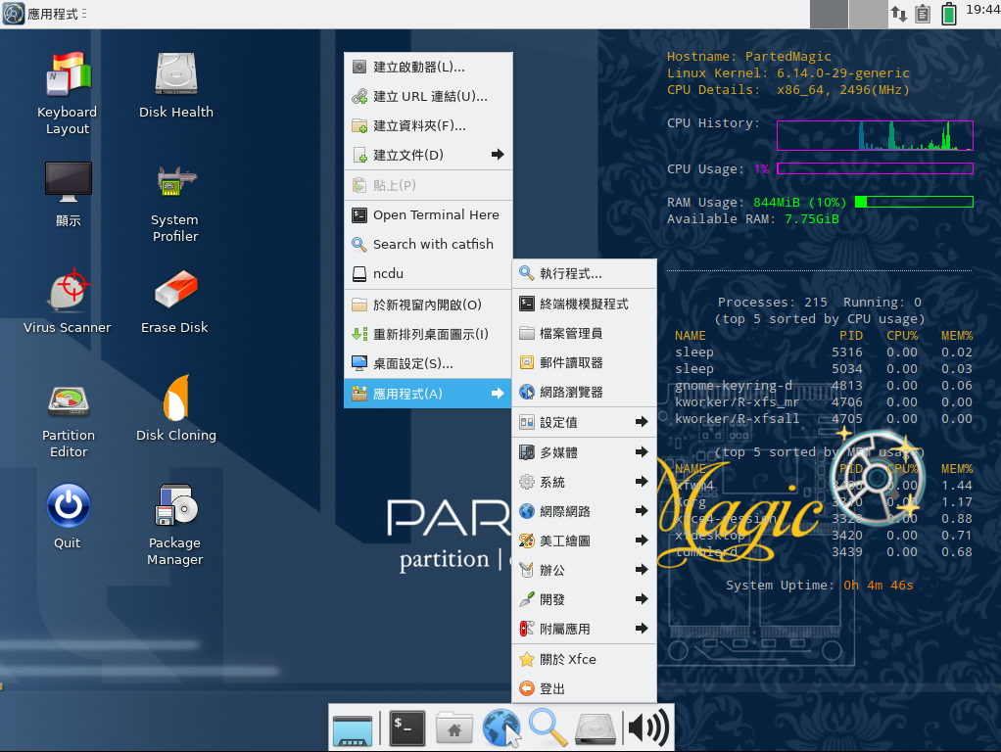
Task: Click the "Linux Kernel: 6.14.0-29-generic" line
Action: [787, 72]
